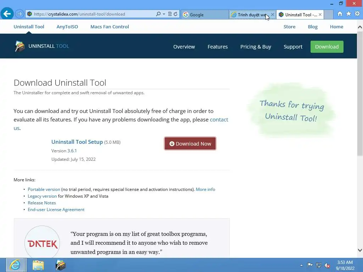The width and height of the screenshot is (363, 272).
Task: Open Internet Explorer in the taskbar
Action: tap(15, 265)
